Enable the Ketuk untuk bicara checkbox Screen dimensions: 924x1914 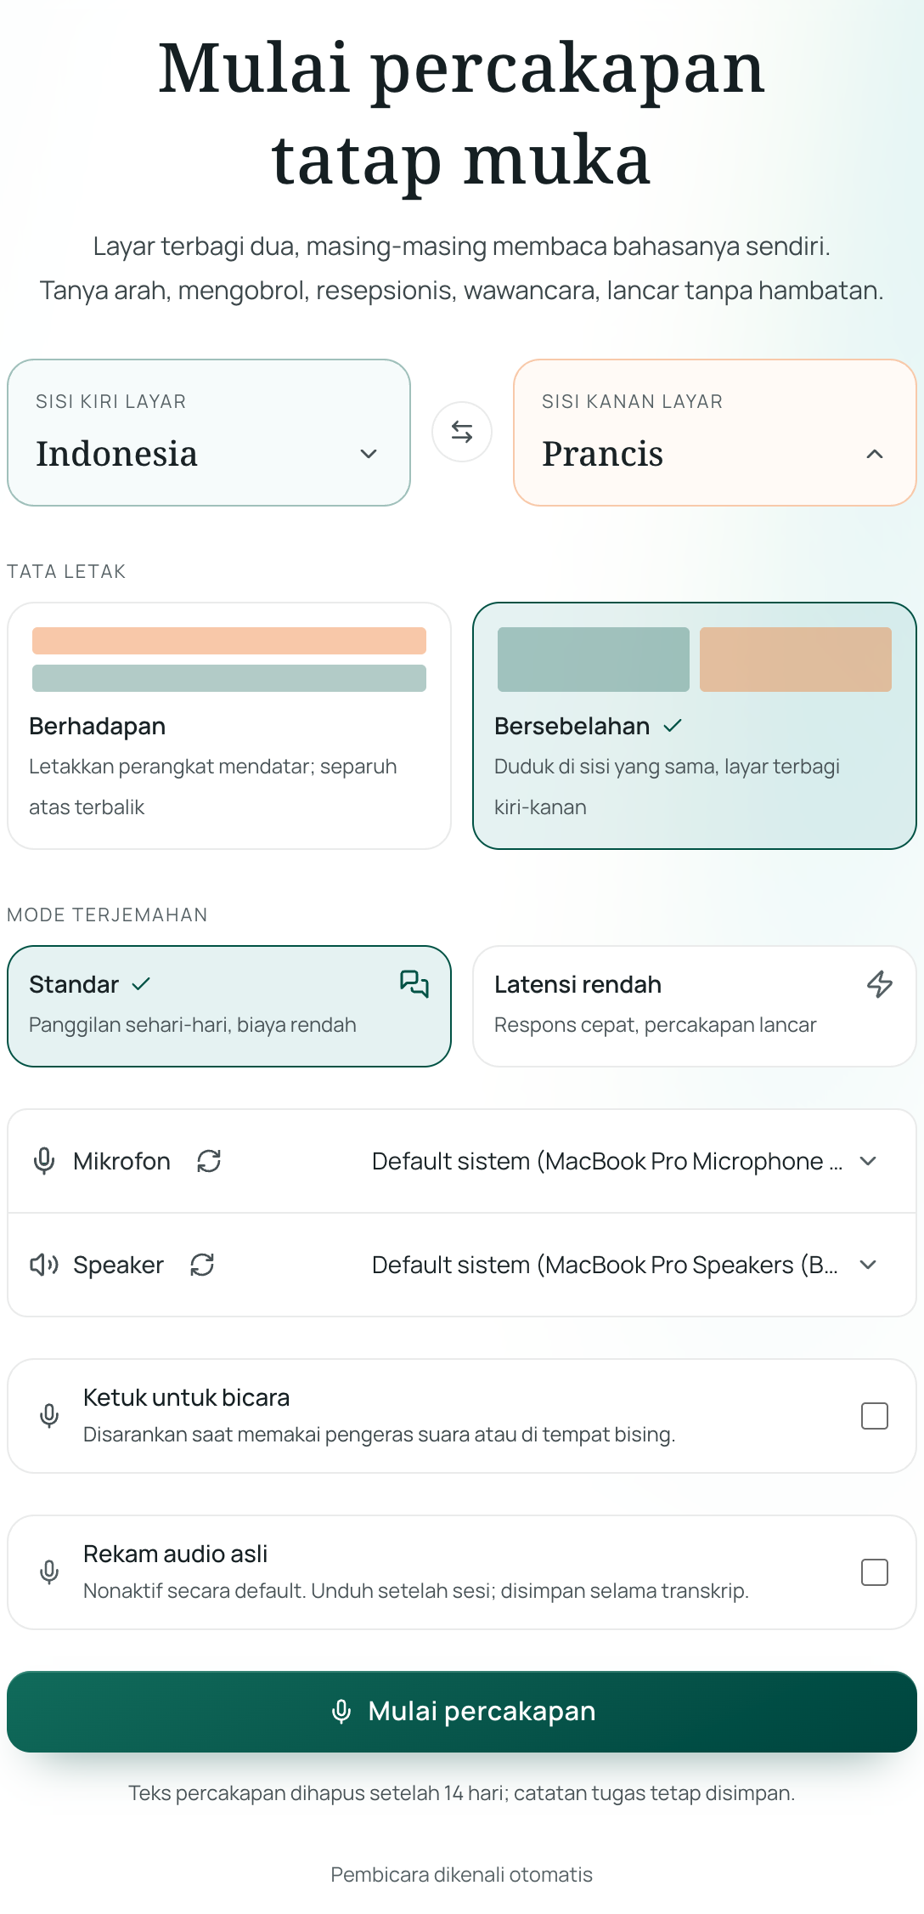pyautogui.click(x=875, y=1416)
